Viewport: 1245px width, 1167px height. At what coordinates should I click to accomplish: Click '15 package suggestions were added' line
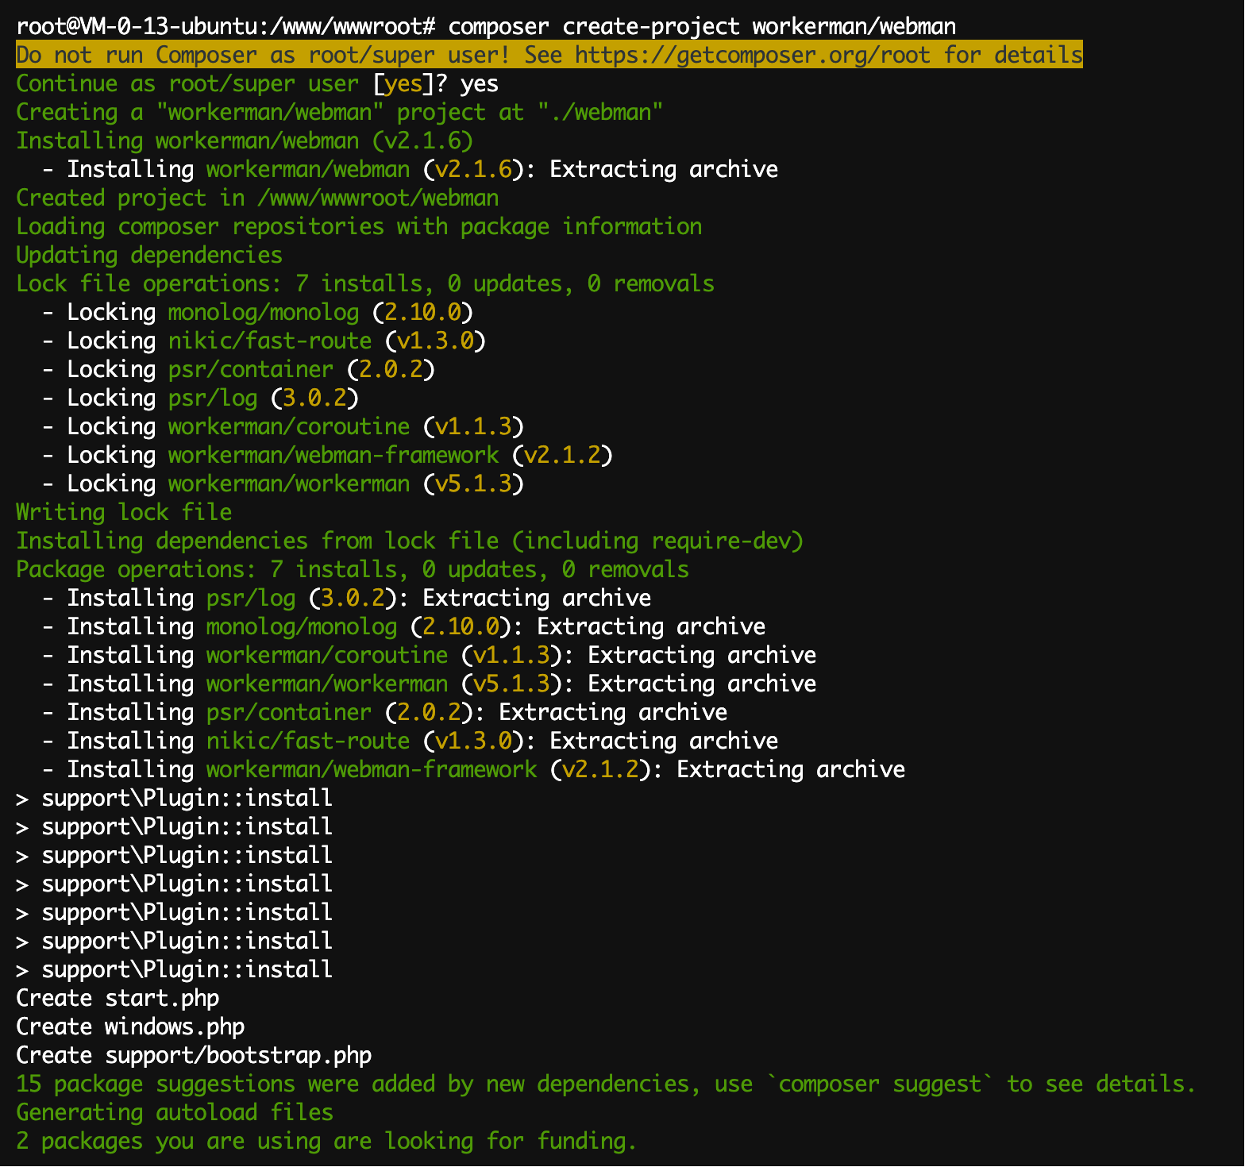pos(606,1084)
